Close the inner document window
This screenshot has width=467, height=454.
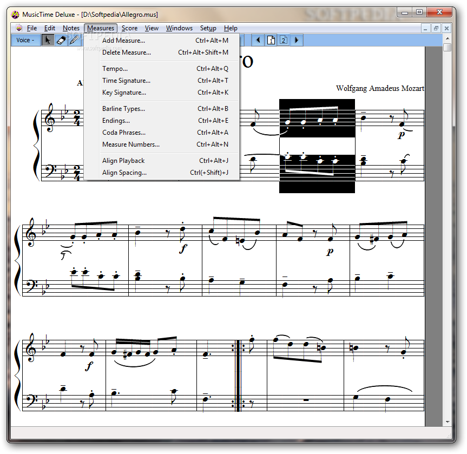click(x=446, y=28)
